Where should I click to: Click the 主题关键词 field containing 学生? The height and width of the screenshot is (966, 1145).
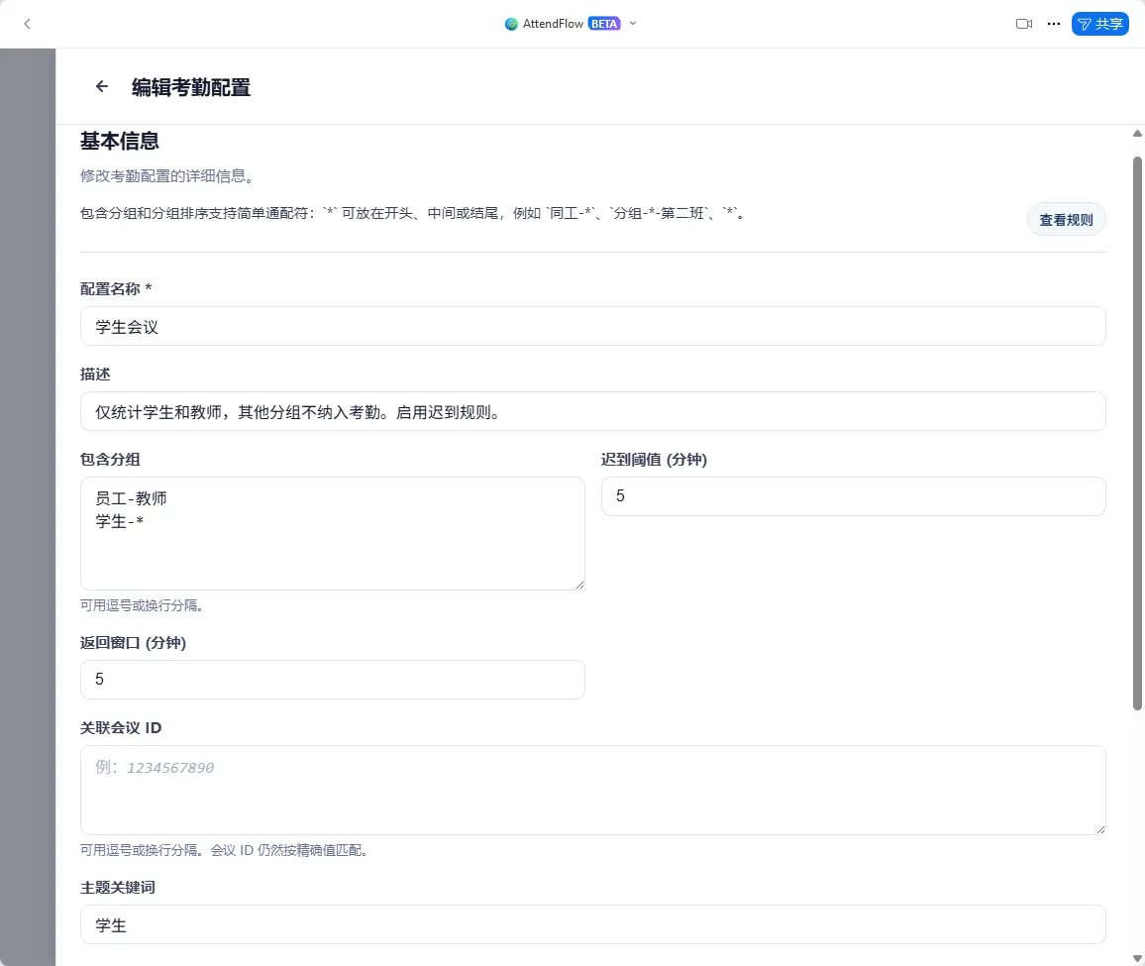pyautogui.click(x=593, y=924)
